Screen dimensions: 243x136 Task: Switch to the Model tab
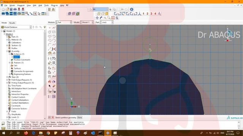click(x=4, y=23)
